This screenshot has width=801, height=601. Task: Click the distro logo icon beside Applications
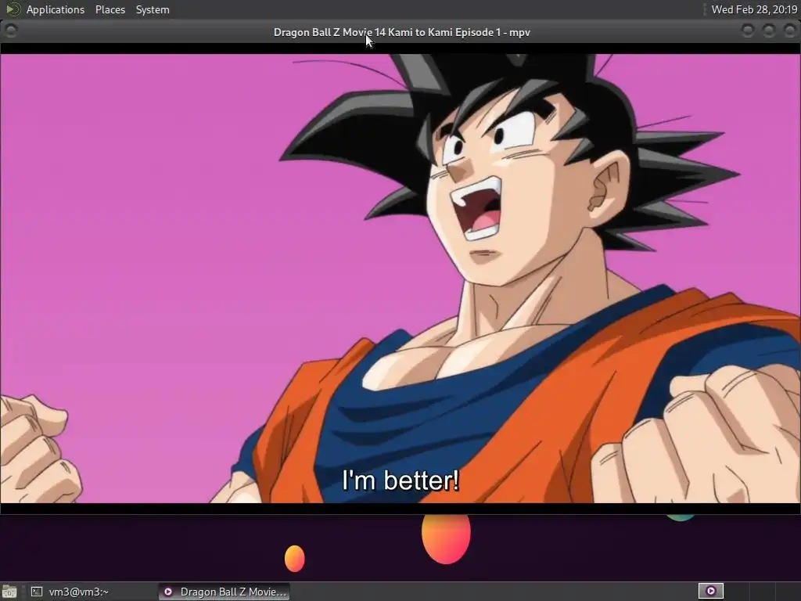(x=13, y=9)
